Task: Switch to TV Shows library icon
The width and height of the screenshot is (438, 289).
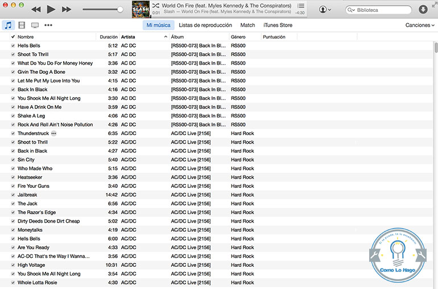Action: pyautogui.click(x=35, y=26)
